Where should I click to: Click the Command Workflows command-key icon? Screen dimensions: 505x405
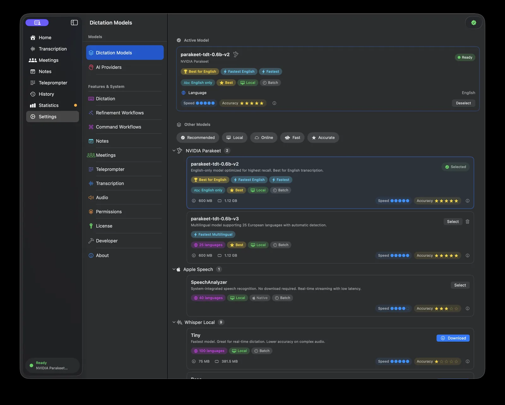click(91, 127)
